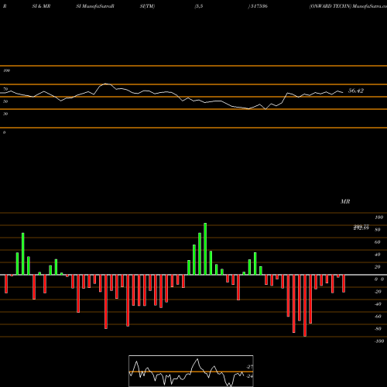Click the histogram axis label 40
The width and height of the screenshot is (387, 387).
tap(377, 255)
